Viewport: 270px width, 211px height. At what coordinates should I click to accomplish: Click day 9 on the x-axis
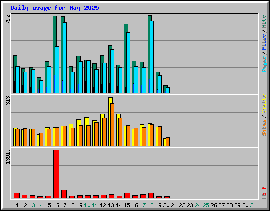tap(81, 205)
